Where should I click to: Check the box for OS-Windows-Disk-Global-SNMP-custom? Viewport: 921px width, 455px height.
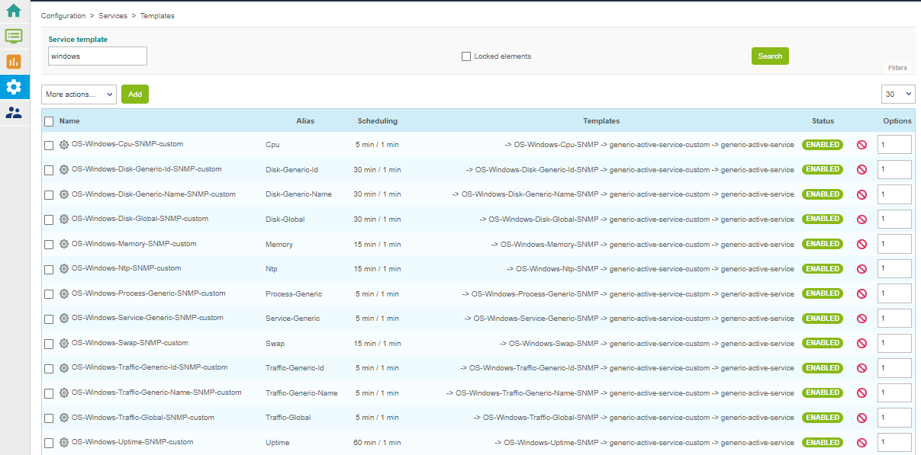[49, 219]
